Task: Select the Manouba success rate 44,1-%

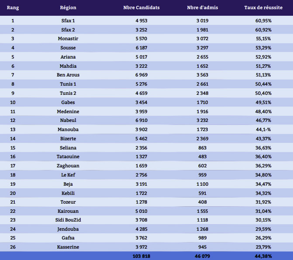Action: tap(263, 129)
